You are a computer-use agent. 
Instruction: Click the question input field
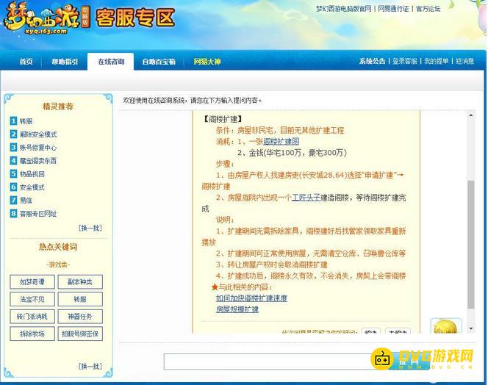(265, 361)
